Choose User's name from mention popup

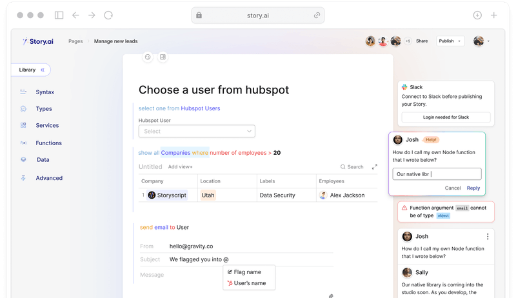(246, 283)
